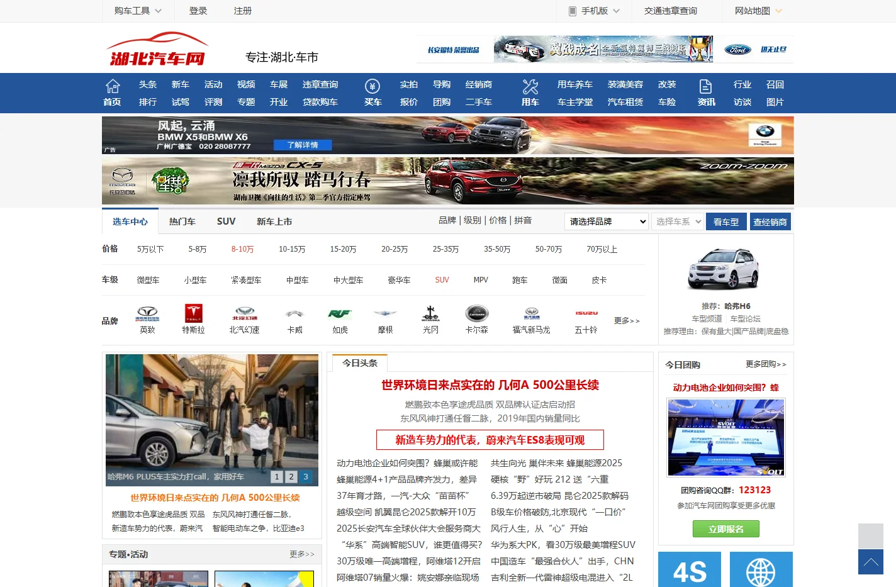Click the back-to-top arrow button
The width and height of the screenshot is (896, 587).
tap(871, 562)
